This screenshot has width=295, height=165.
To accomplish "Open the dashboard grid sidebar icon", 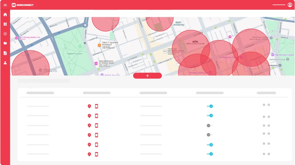I will [x=5, y=24].
